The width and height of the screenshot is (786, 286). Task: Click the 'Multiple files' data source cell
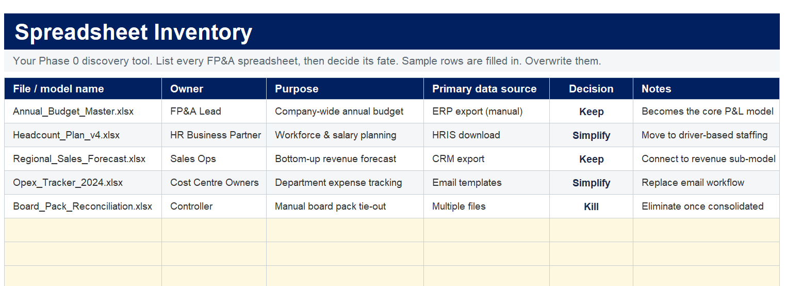486,206
